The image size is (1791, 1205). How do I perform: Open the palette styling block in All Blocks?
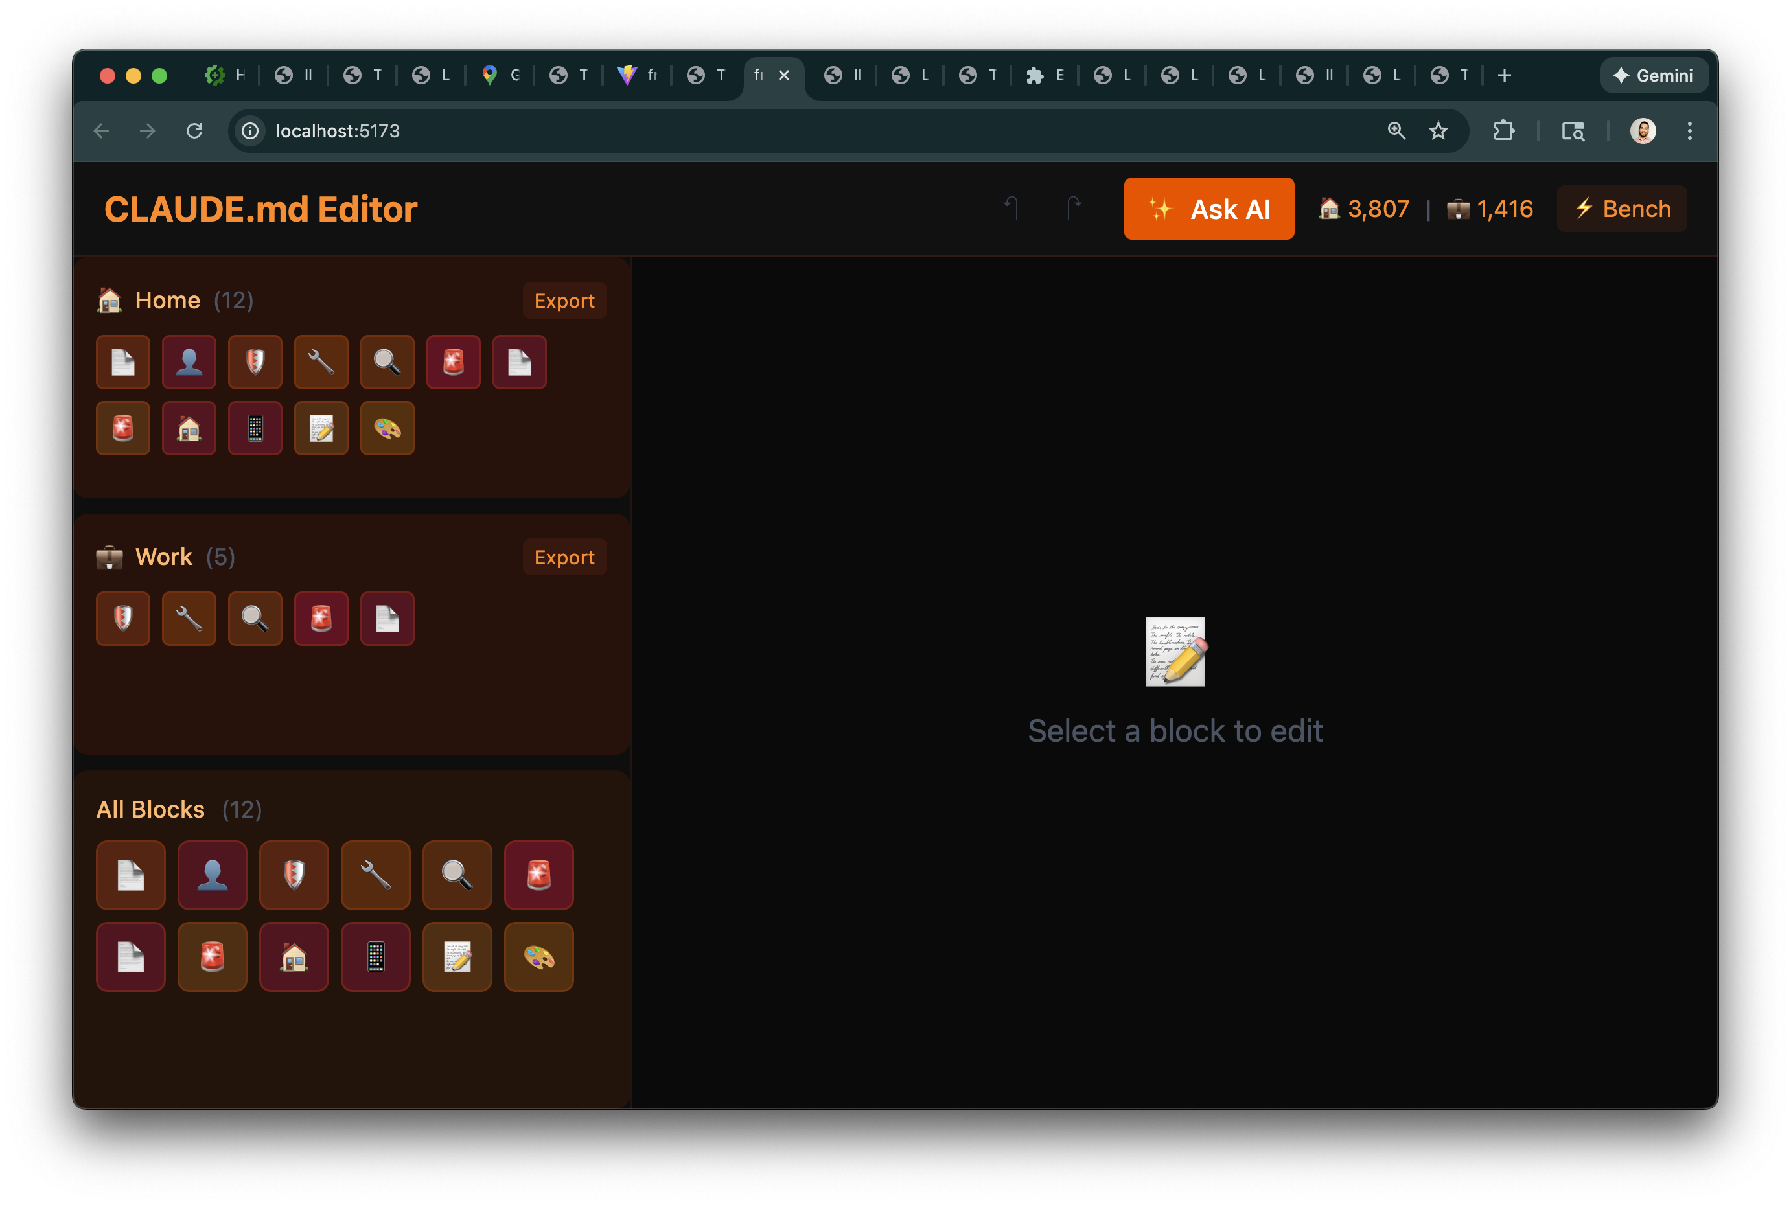[538, 957]
